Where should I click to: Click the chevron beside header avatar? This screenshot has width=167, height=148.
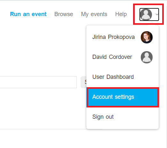click(157, 14)
